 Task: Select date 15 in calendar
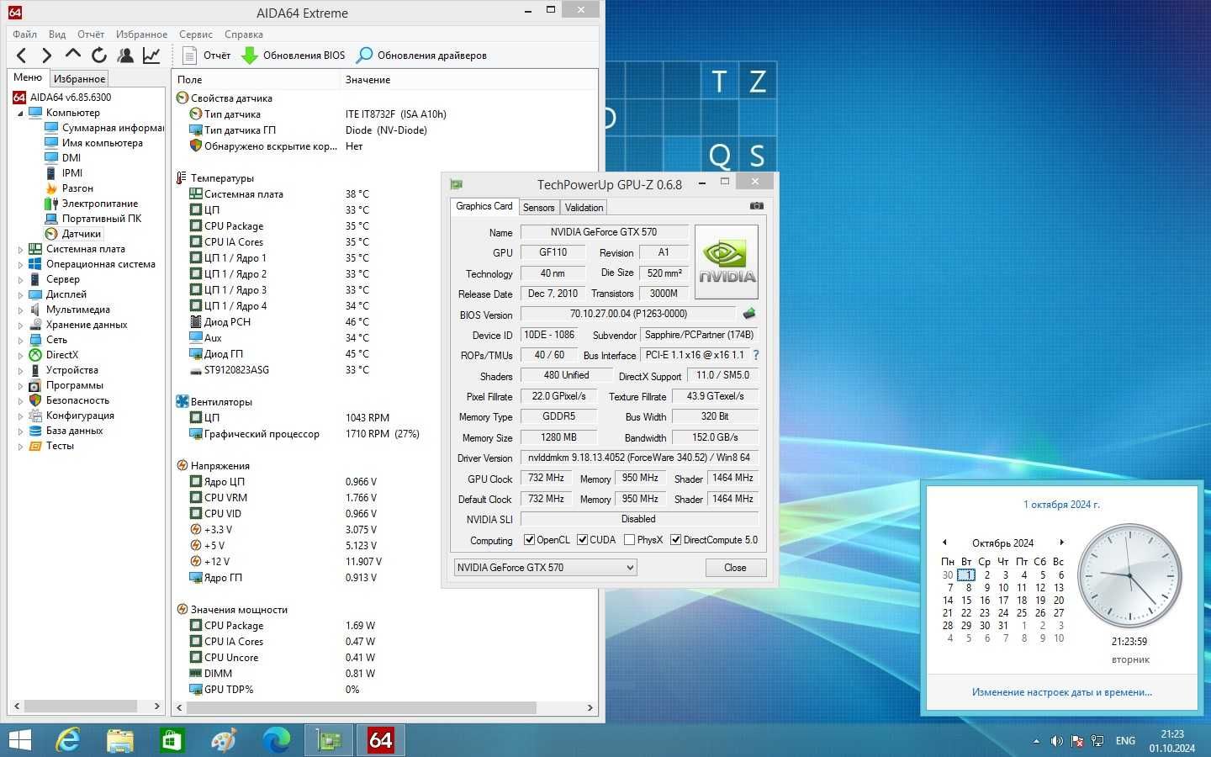pos(966,601)
